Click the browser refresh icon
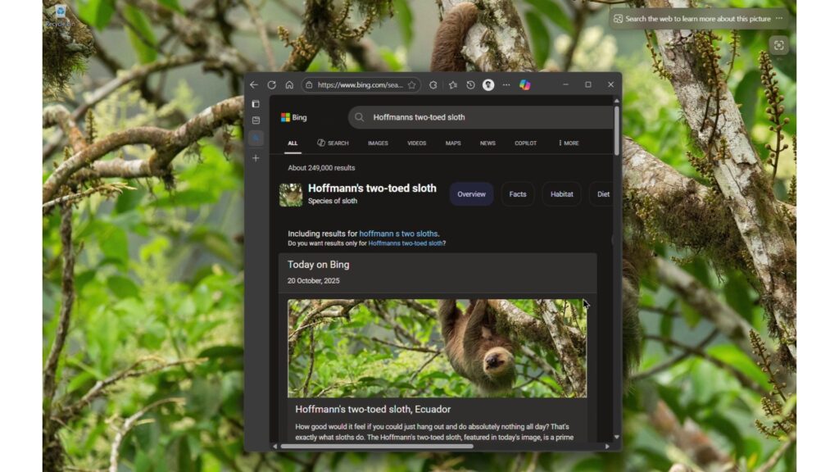 click(x=270, y=84)
